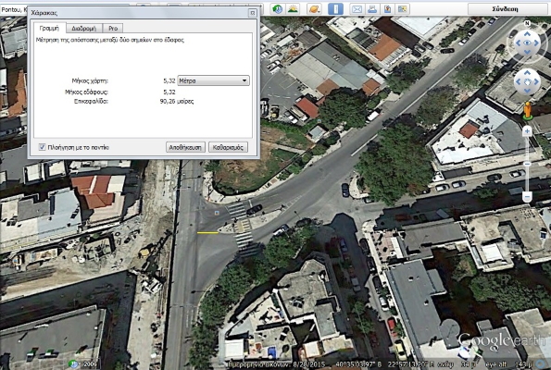Rotate view right with compass right arrow
This screenshot has height=370, width=551.
click(x=536, y=43)
